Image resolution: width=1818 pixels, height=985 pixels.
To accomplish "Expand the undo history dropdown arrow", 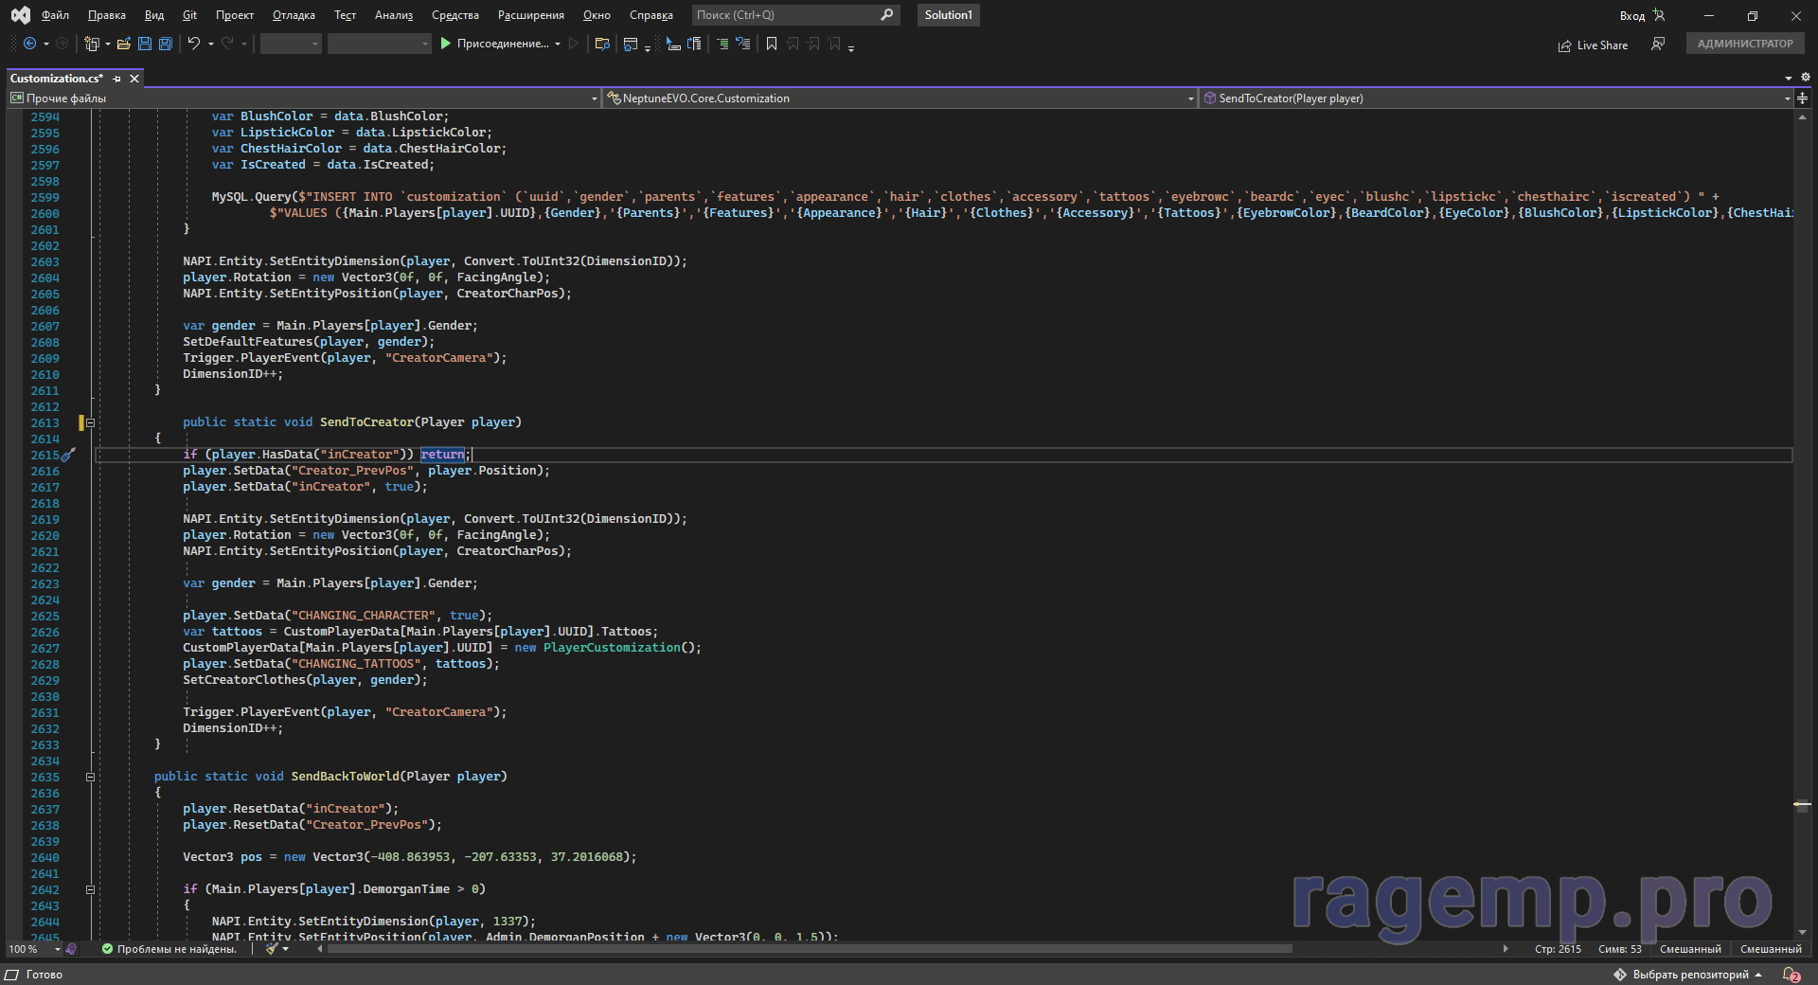I will click(x=210, y=44).
